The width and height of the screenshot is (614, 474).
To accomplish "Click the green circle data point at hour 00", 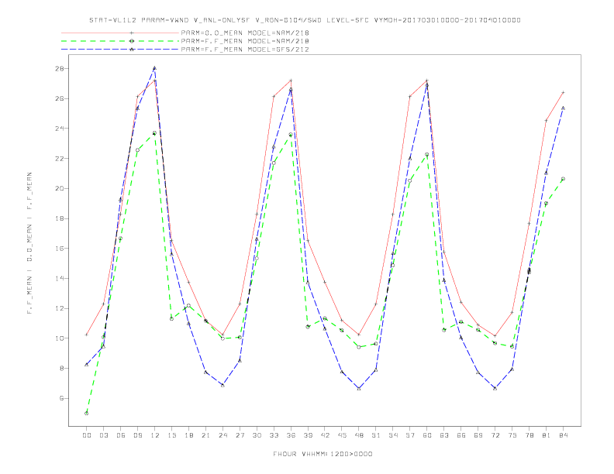I will click(x=87, y=414).
